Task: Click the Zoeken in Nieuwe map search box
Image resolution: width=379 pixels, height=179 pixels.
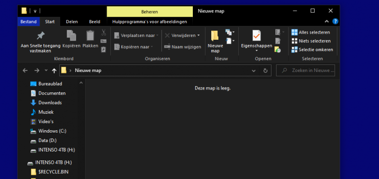Action: tap(306, 71)
